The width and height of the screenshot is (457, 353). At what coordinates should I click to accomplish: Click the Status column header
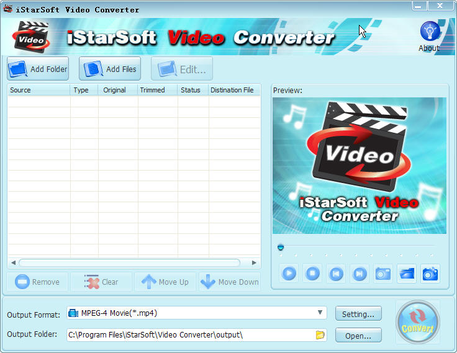click(193, 90)
